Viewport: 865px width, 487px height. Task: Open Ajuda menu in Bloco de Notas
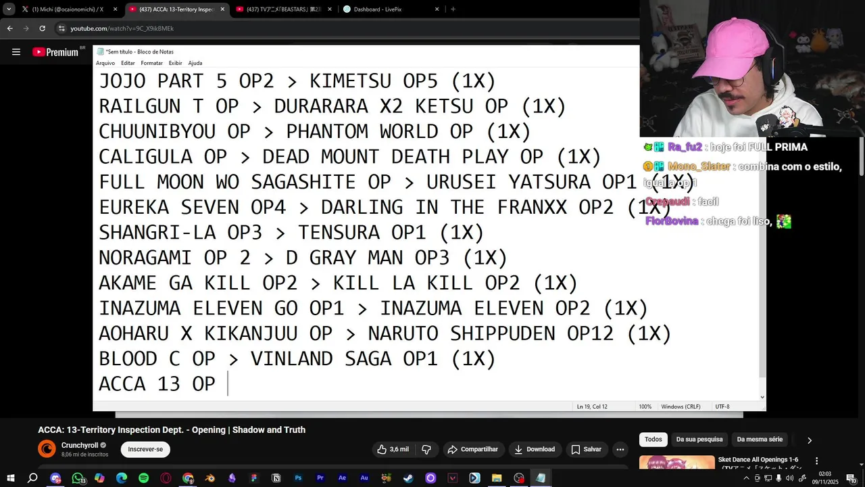click(195, 63)
